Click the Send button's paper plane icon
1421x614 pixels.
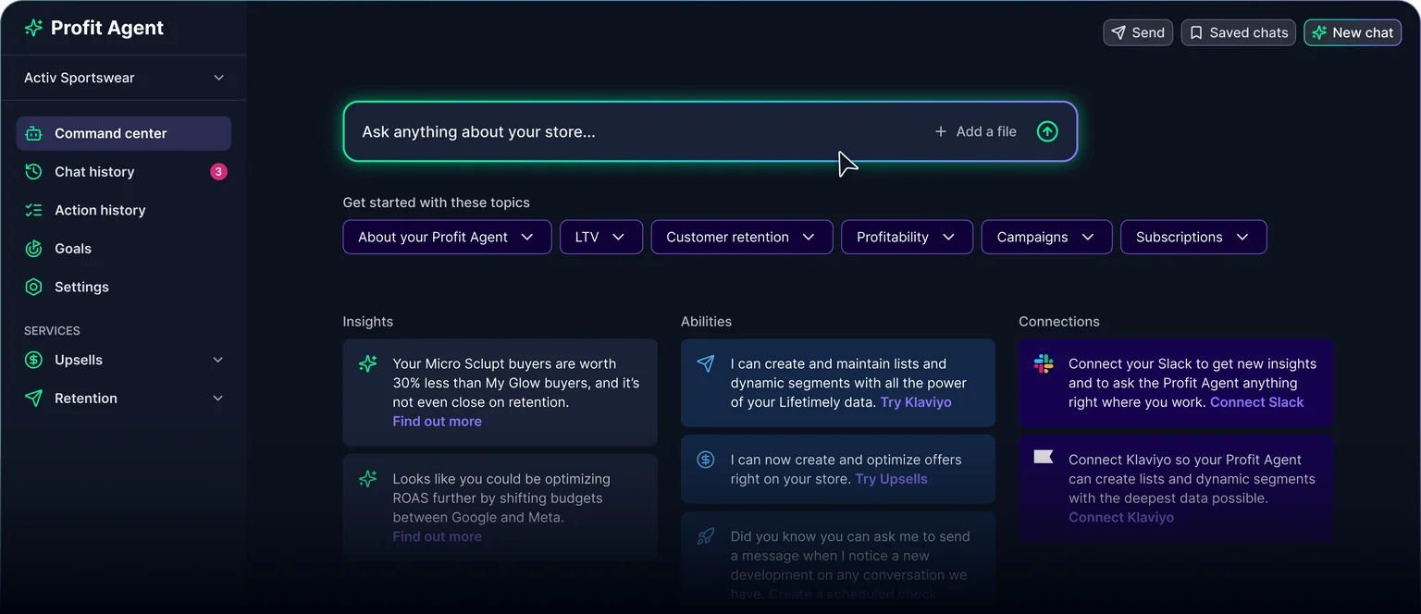point(1118,32)
